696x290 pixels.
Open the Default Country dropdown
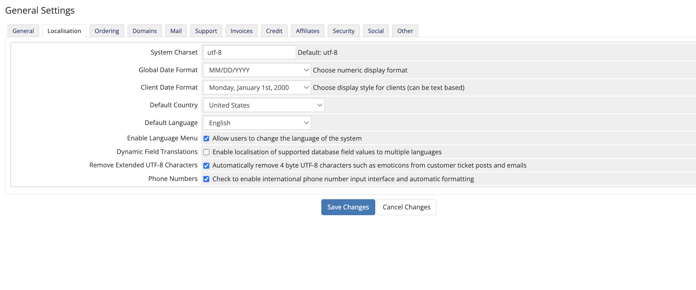[x=264, y=105]
